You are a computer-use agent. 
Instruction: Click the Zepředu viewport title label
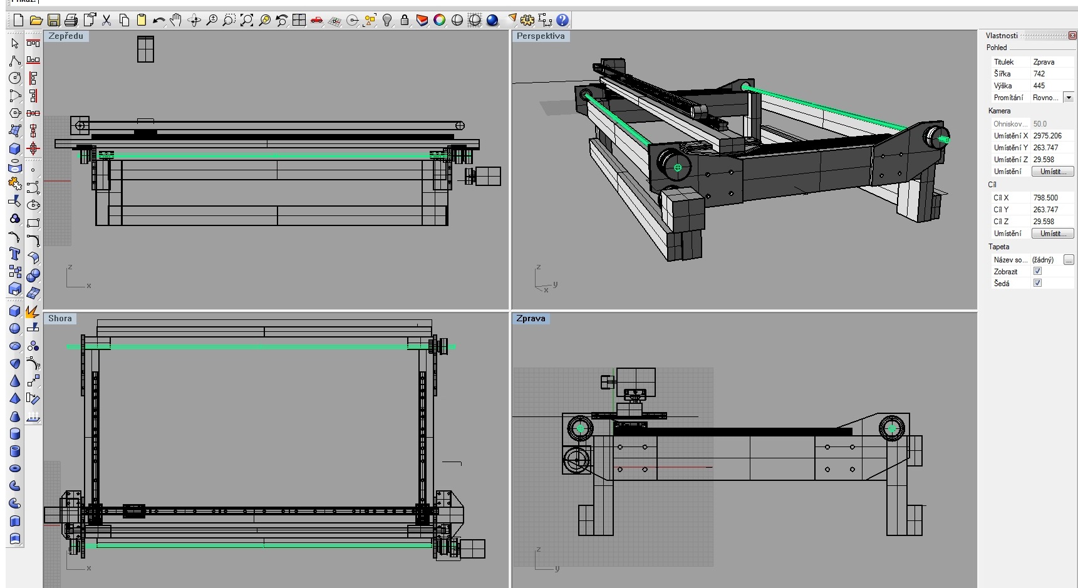coord(66,36)
